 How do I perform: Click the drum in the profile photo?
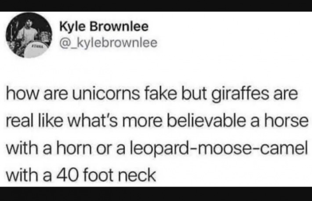point(37,49)
